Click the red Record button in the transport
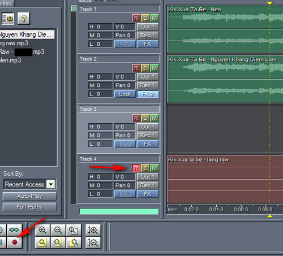The height and width of the screenshot is (256, 283). (15, 242)
